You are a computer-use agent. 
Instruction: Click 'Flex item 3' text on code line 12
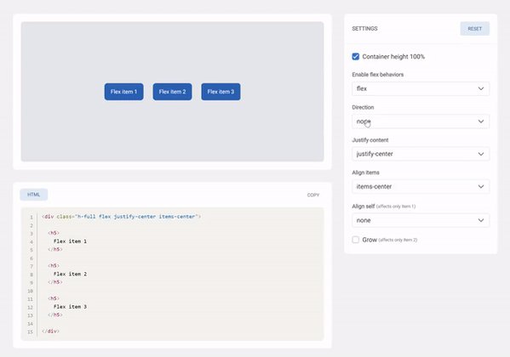pos(70,307)
